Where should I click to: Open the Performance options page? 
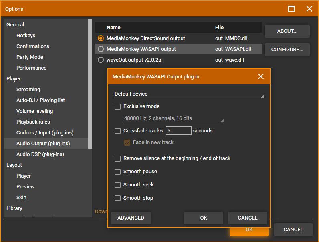click(x=32, y=68)
